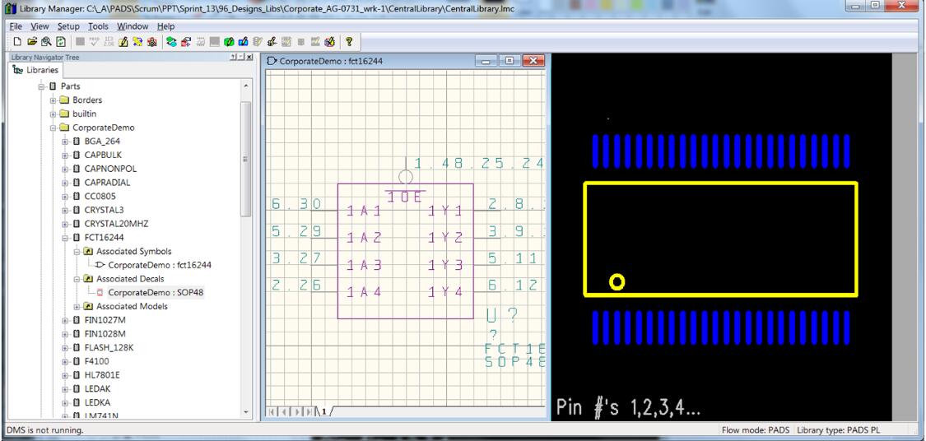The height and width of the screenshot is (441, 926).
Task: Click the SOP48 decal icon in the tree
Action: (100, 293)
